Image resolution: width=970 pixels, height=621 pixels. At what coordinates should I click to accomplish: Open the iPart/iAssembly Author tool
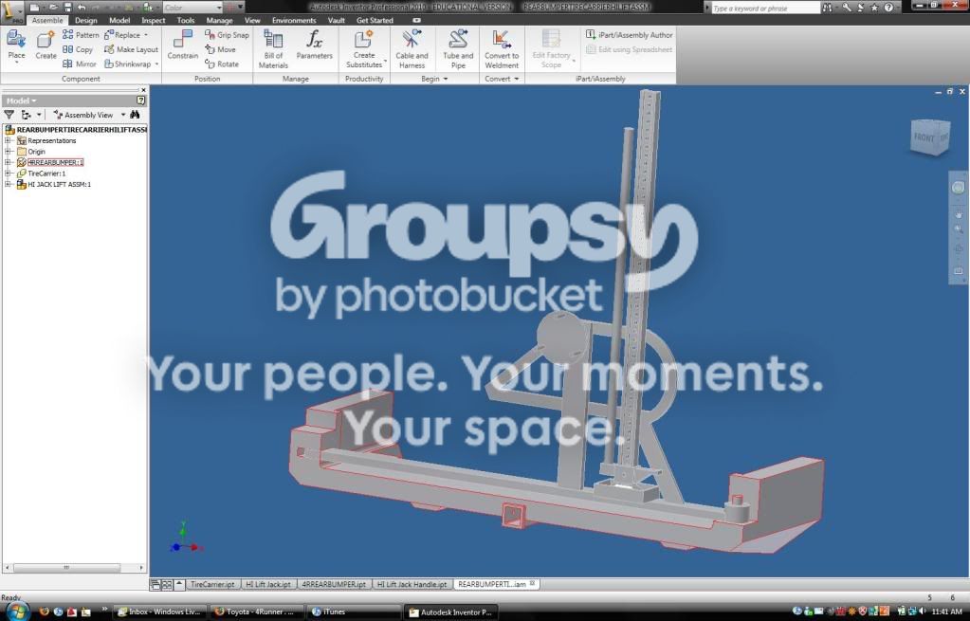(630, 35)
